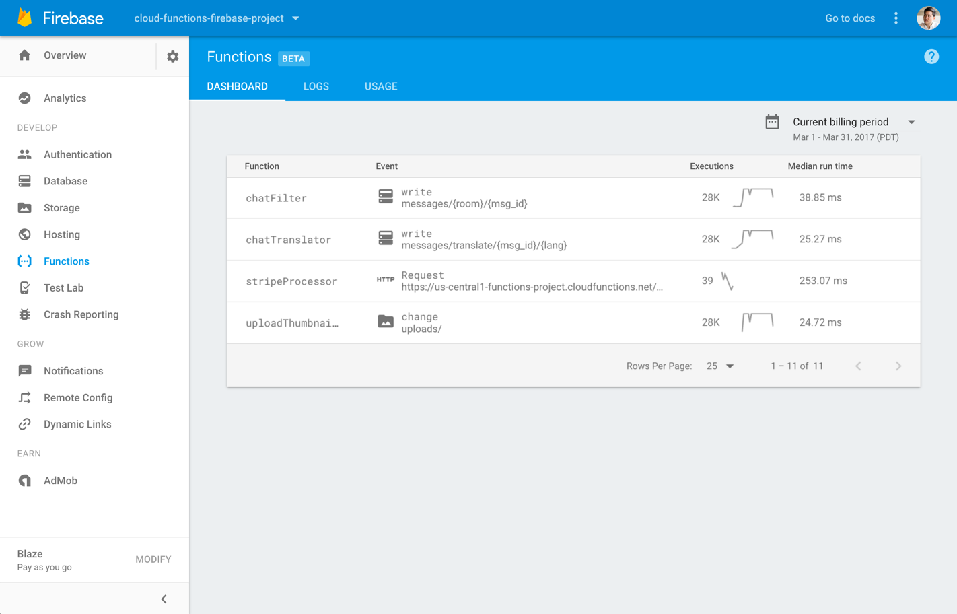Click Modify plan button
This screenshot has width=957, height=614.
click(x=153, y=559)
